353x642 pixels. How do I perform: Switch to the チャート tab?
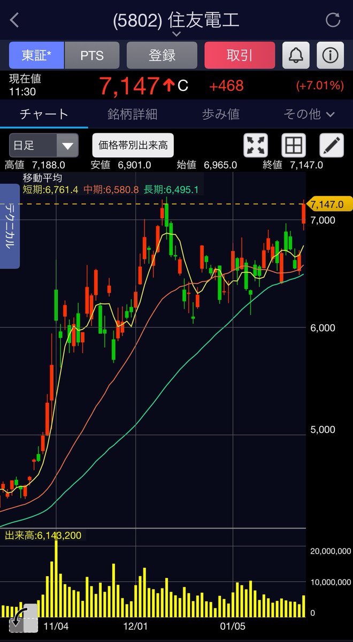pyautogui.click(x=44, y=114)
